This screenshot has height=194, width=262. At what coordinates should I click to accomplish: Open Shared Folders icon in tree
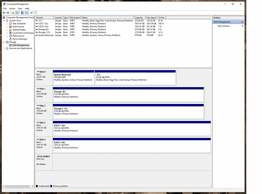10,30
